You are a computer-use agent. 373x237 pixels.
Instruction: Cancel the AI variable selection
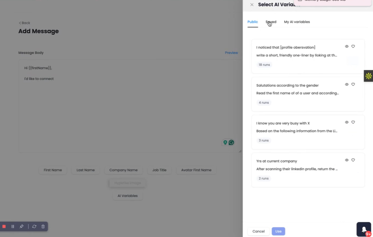click(258, 231)
